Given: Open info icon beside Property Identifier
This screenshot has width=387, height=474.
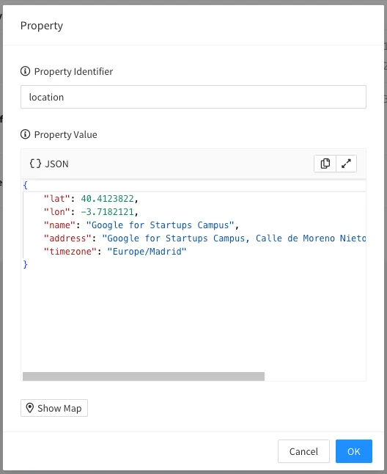Looking at the screenshot, I should coord(25,71).
